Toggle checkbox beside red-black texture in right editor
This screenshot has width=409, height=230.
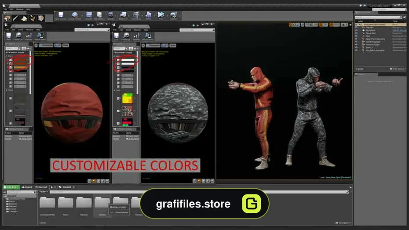118,123
